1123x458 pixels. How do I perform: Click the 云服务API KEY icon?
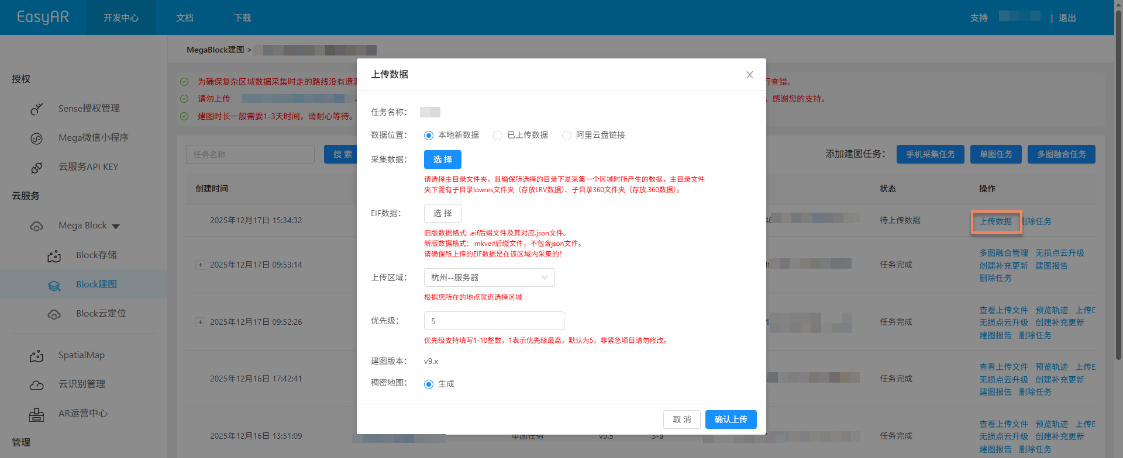(x=37, y=168)
